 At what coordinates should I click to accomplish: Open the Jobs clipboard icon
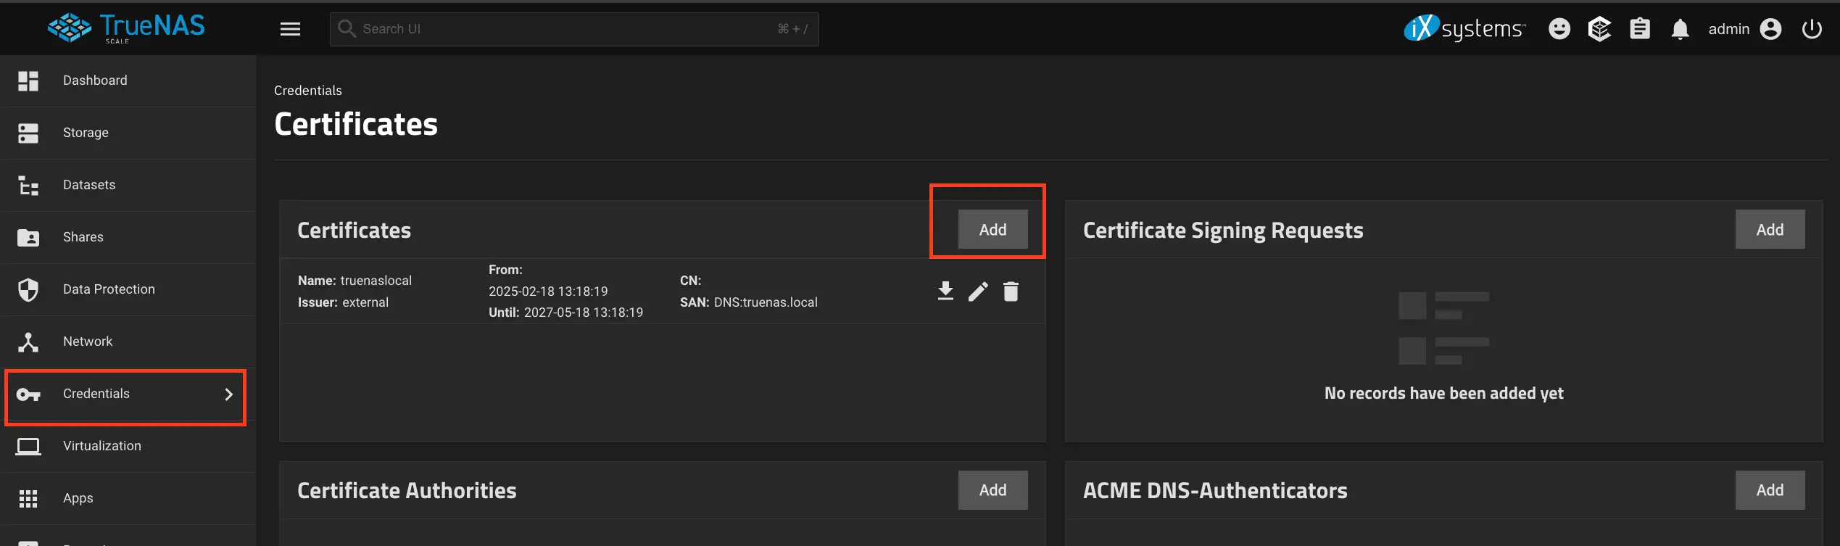coord(1640,29)
